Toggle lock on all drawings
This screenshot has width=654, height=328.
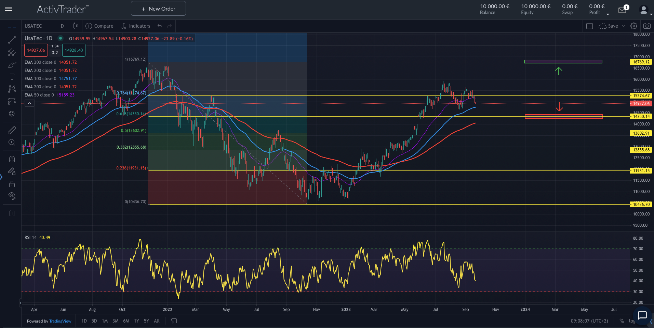tap(12, 184)
